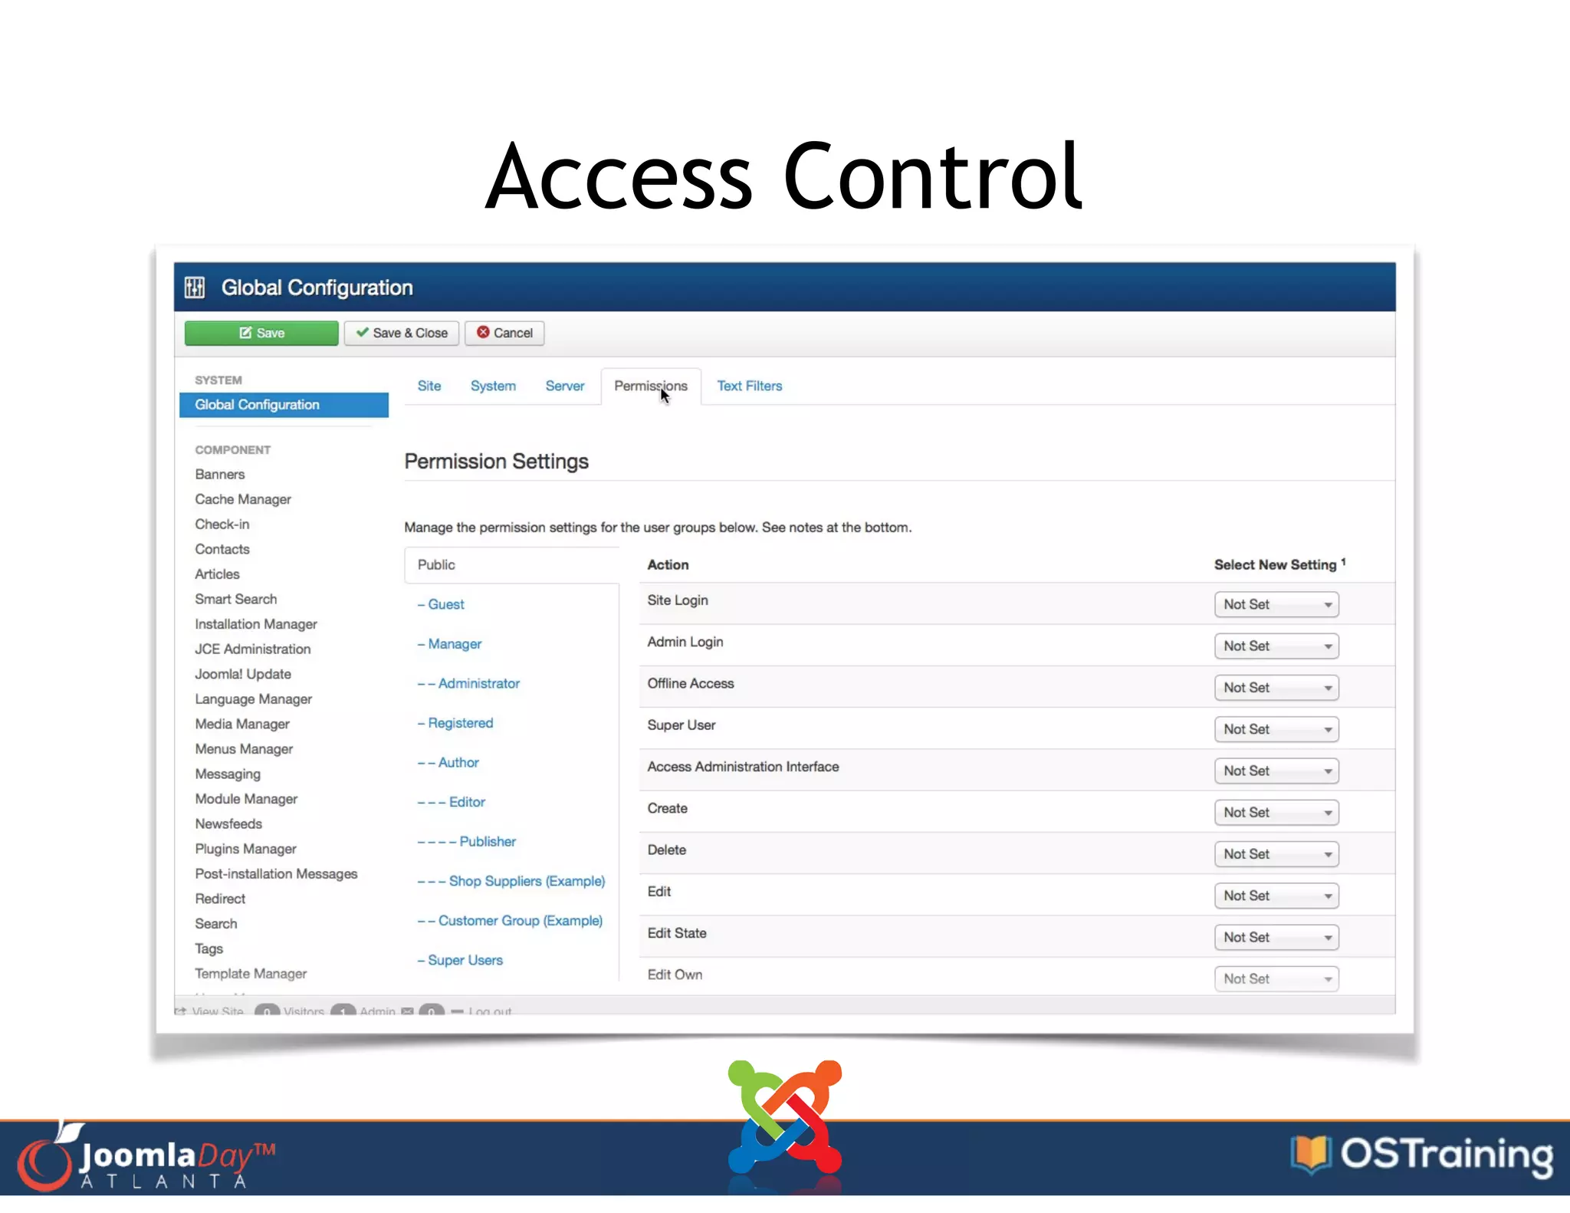The width and height of the screenshot is (1570, 1213).
Task: Open Plugins Manager settings
Action: (245, 849)
